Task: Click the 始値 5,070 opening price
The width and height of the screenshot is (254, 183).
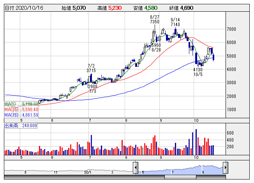Action: (x=74, y=8)
